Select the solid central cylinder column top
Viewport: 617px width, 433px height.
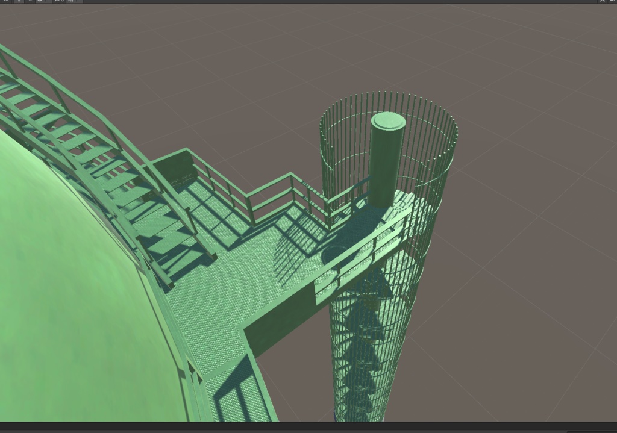pos(388,121)
